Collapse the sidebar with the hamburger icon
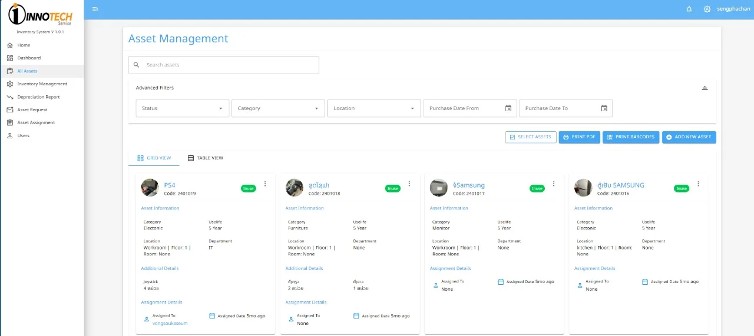This screenshot has width=754, height=336. 95,9
